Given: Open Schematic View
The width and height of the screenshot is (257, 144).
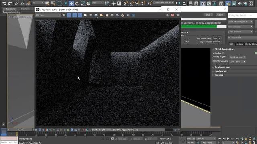Looking at the screenshot, I should click(x=214, y=3).
